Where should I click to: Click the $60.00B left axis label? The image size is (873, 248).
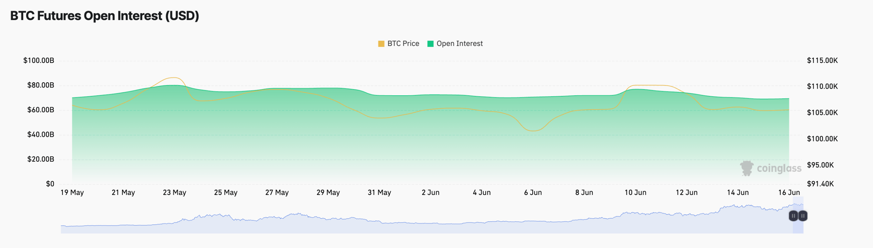[x=41, y=110]
